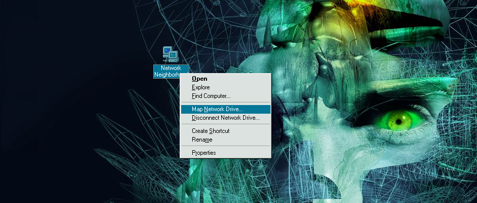
Task: Click the Network Neighborhood icon label
Action: coord(171,72)
